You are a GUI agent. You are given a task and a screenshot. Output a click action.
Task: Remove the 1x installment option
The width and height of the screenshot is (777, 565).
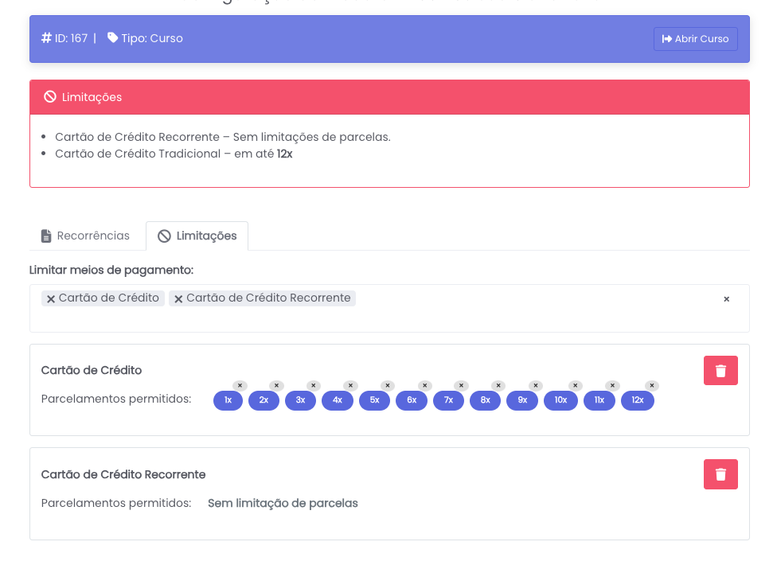tap(240, 386)
